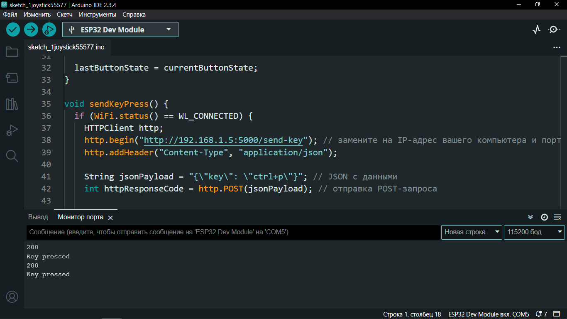Image resolution: width=567 pixels, height=319 pixels.
Task: Toggle timestamp clock icon in serial monitor
Action: tap(544, 217)
